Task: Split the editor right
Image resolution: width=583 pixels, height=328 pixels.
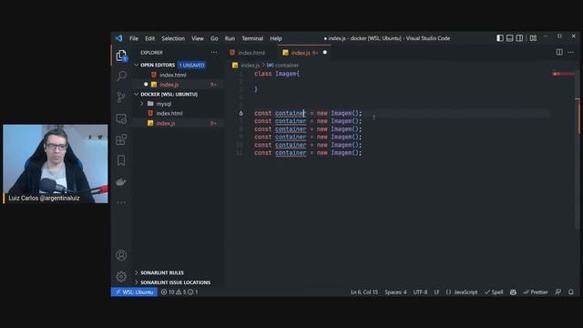Action: [559, 53]
